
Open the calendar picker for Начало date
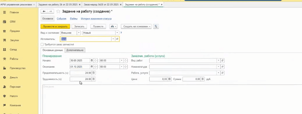[92, 61]
